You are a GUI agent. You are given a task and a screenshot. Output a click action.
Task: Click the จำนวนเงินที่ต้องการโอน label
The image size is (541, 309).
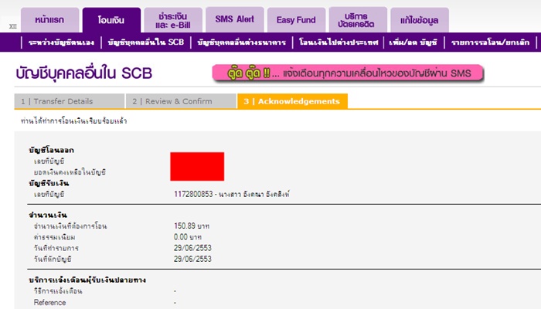(70, 226)
